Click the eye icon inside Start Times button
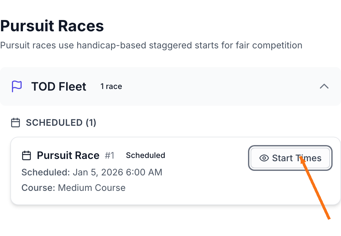Screen dimensions: 341x236 pos(264,158)
